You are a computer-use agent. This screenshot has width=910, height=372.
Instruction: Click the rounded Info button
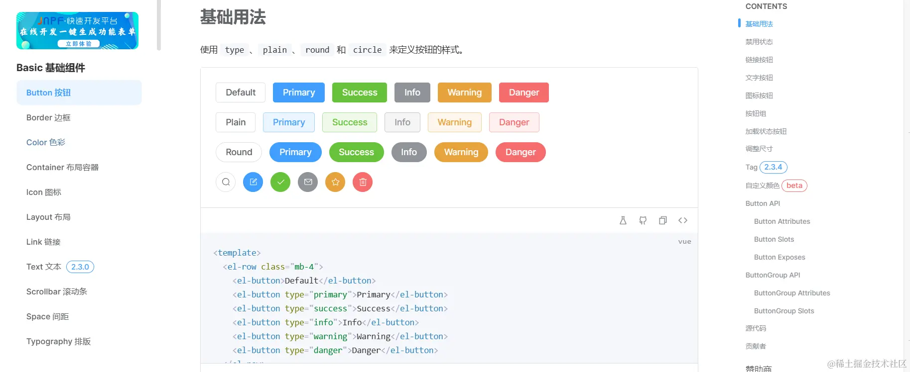point(409,152)
